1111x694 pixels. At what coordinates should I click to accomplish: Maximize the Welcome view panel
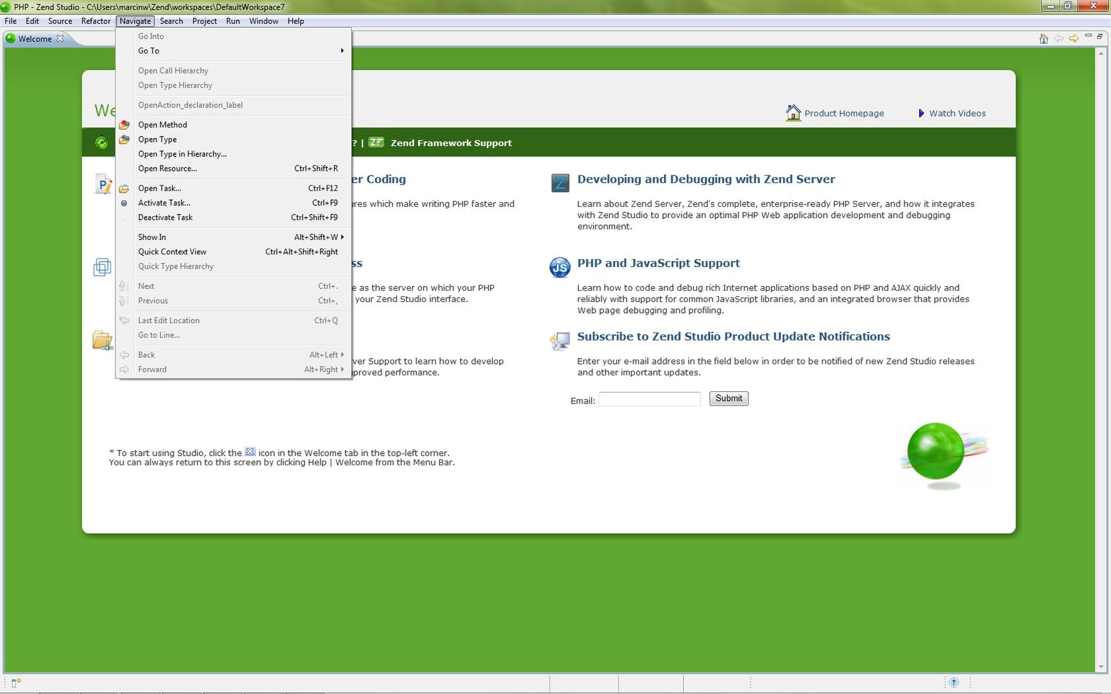(x=1100, y=36)
